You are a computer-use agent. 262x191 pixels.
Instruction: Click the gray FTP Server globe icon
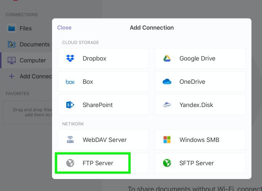70,163
